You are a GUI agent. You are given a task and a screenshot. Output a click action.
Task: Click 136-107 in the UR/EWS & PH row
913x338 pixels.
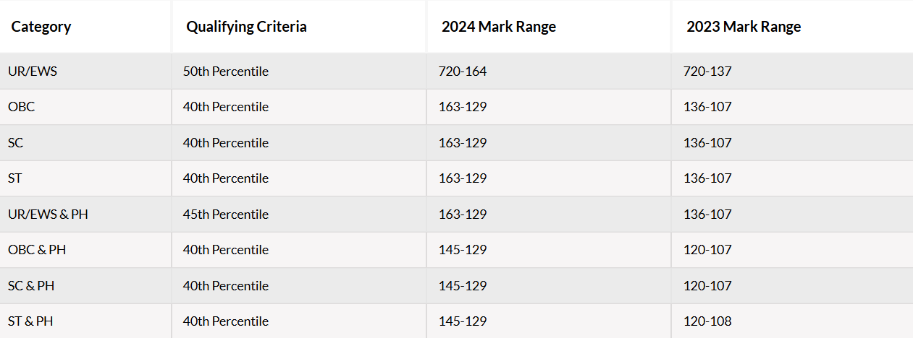pos(707,214)
